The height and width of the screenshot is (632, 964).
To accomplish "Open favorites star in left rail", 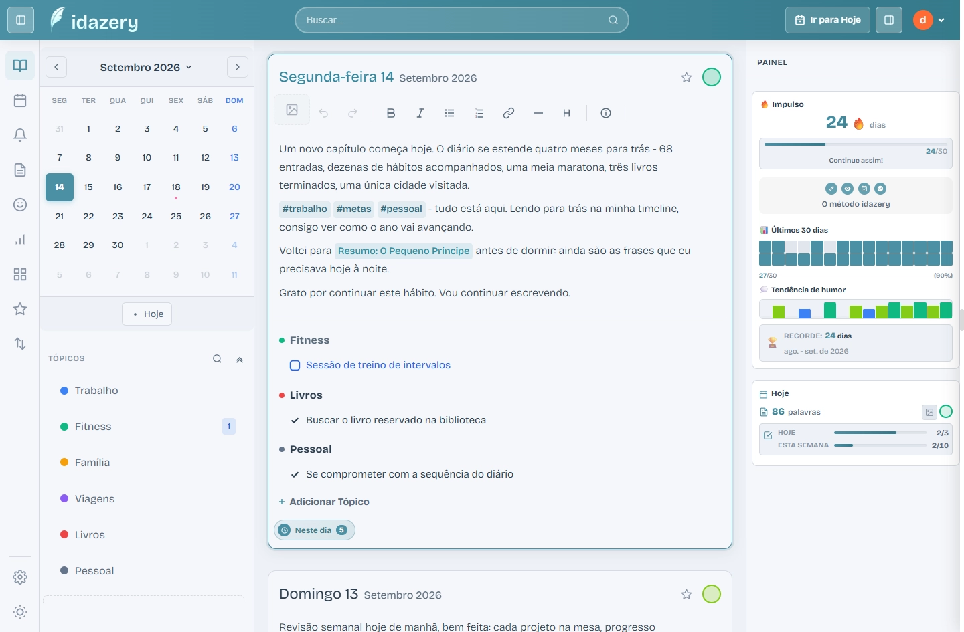I will 20,309.
